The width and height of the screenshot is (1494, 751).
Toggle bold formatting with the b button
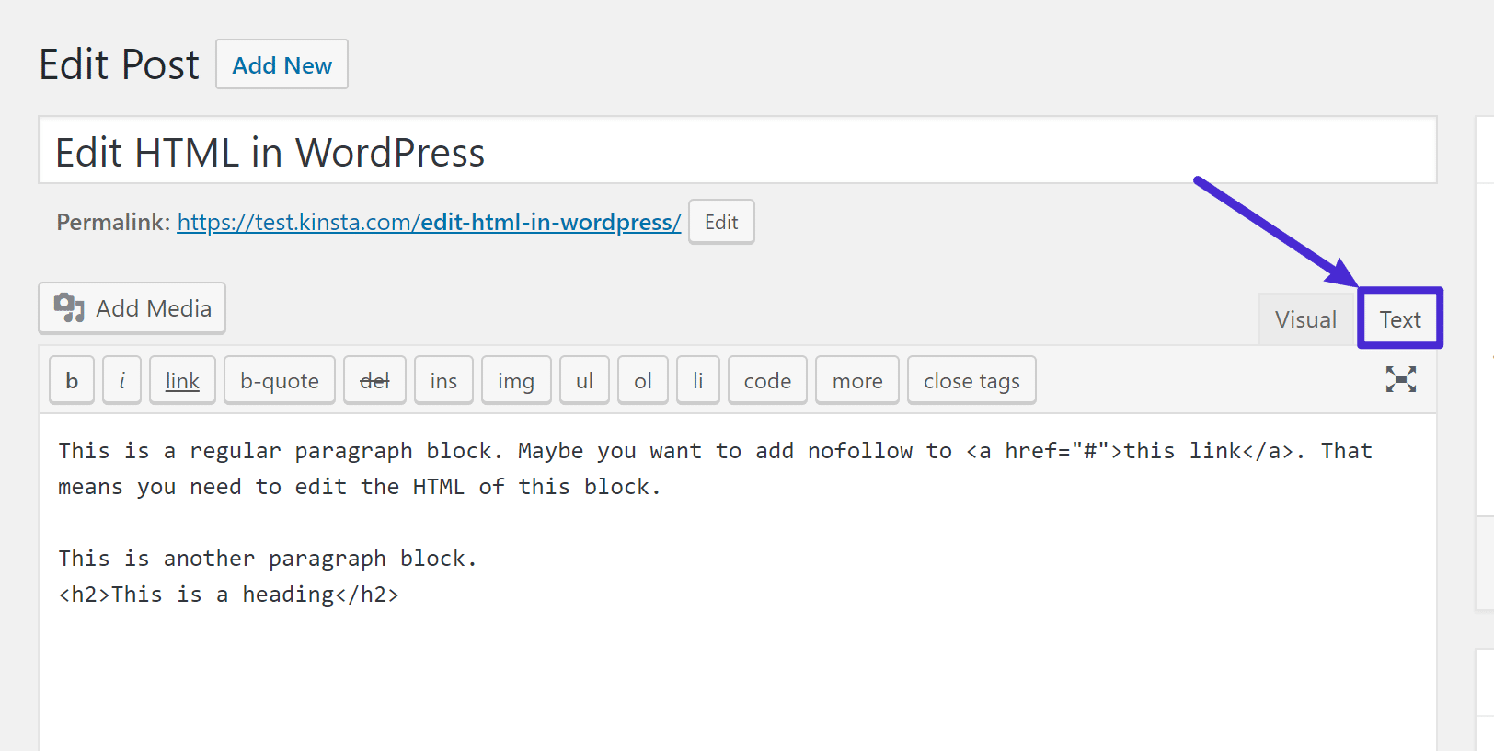pos(71,379)
